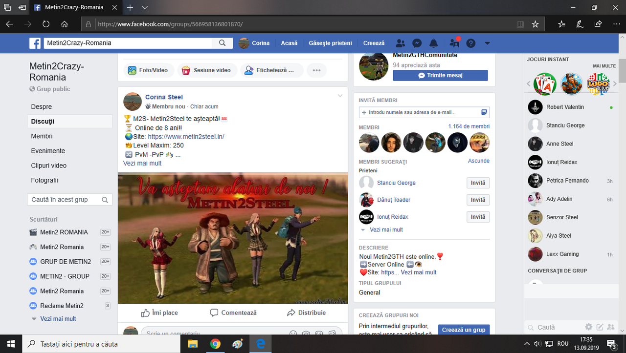This screenshot has width=626, height=353.
Task: Invite Dănuț Toader to the group
Action: tap(478, 200)
